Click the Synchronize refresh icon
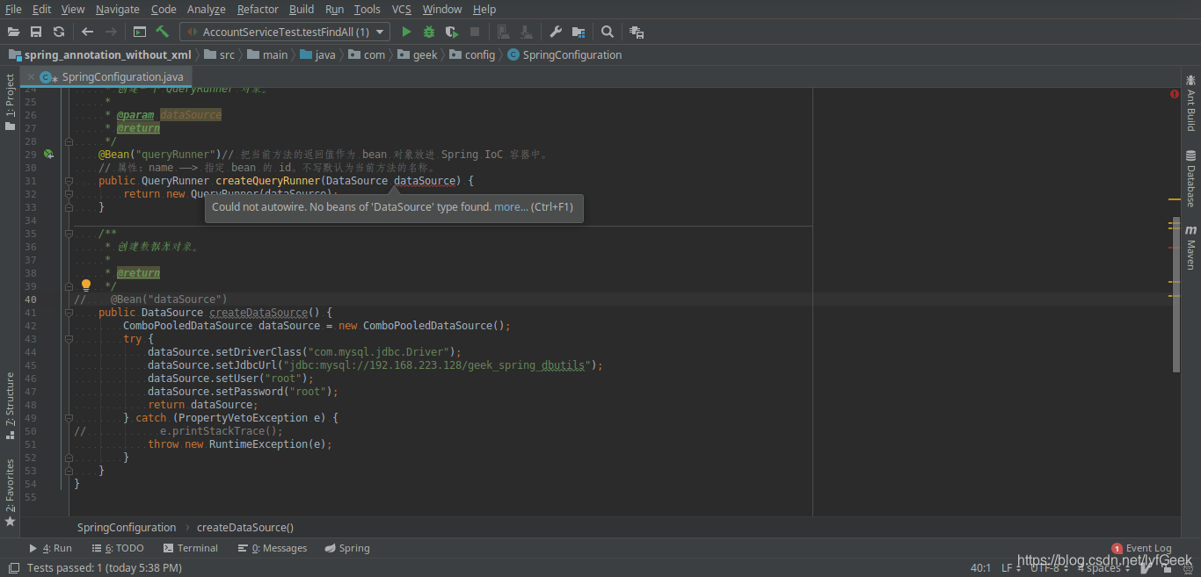This screenshot has height=577, width=1201. (59, 32)
